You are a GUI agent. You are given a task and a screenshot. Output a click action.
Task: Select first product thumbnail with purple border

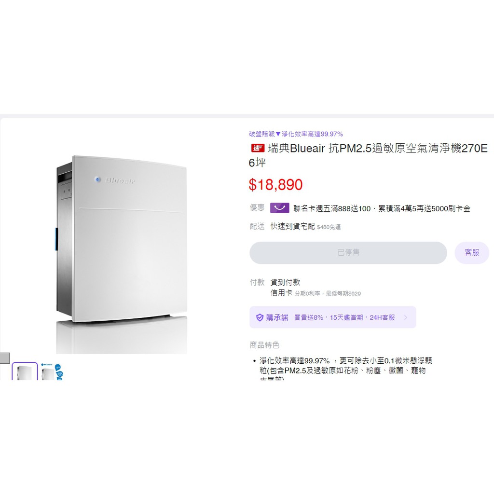[x=25, y=371]
